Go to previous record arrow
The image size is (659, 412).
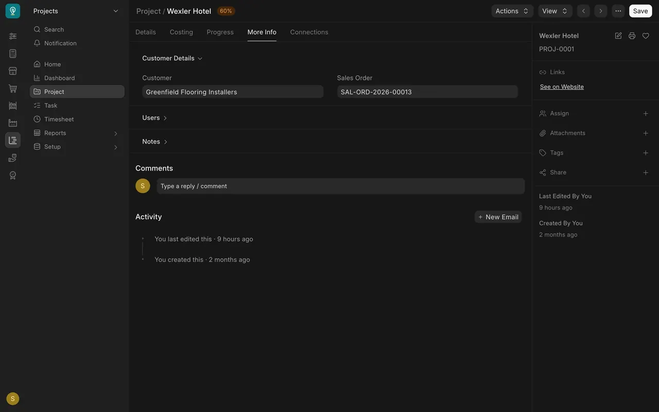[583, 11]
